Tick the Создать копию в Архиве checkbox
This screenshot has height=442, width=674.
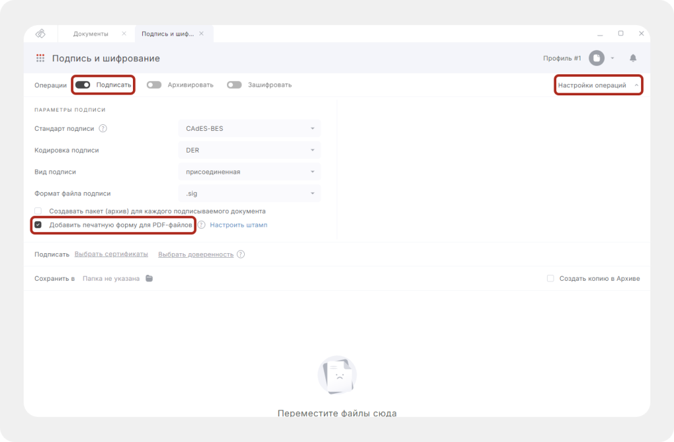pyautogui.click(x=550, y=279)
